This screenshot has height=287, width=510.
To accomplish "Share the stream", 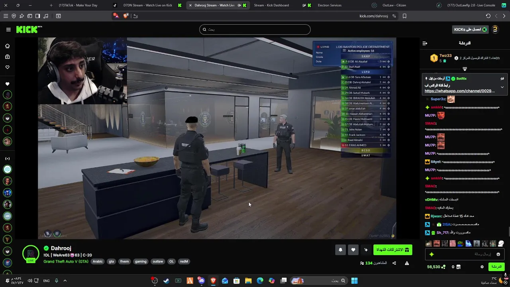I will coord(394,263).
